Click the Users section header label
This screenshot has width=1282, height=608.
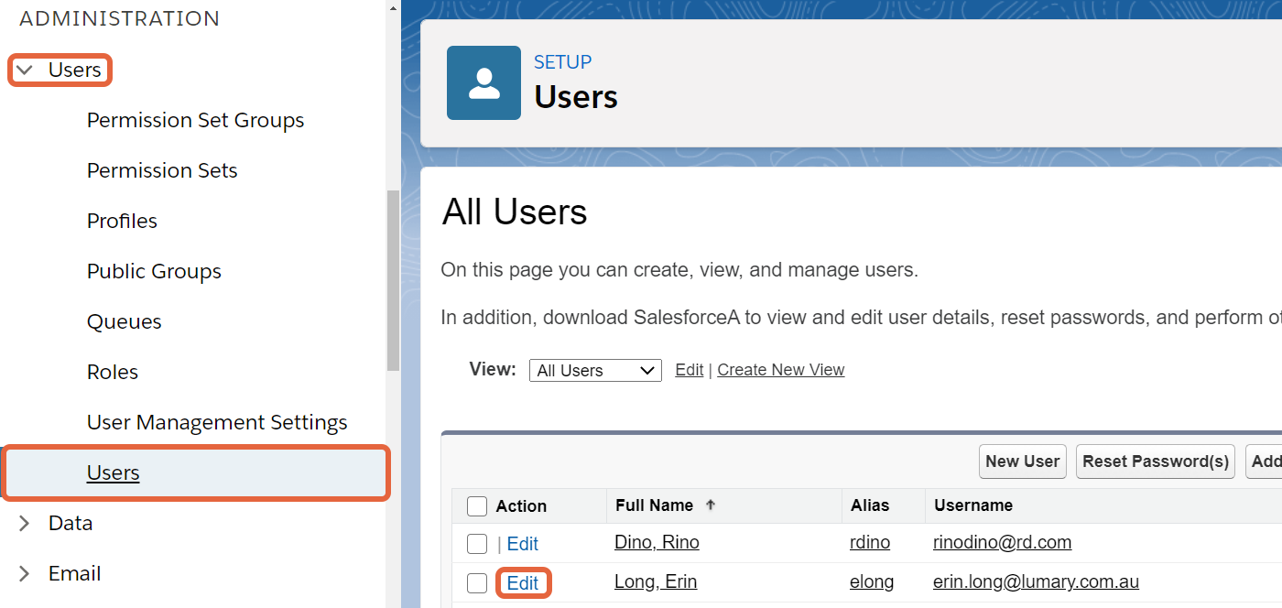74,70
